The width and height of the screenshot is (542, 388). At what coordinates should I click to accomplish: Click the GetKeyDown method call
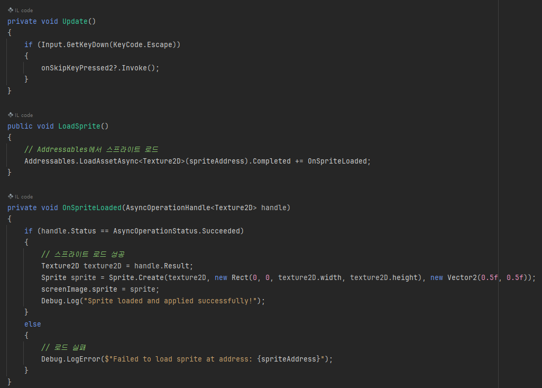87,44
